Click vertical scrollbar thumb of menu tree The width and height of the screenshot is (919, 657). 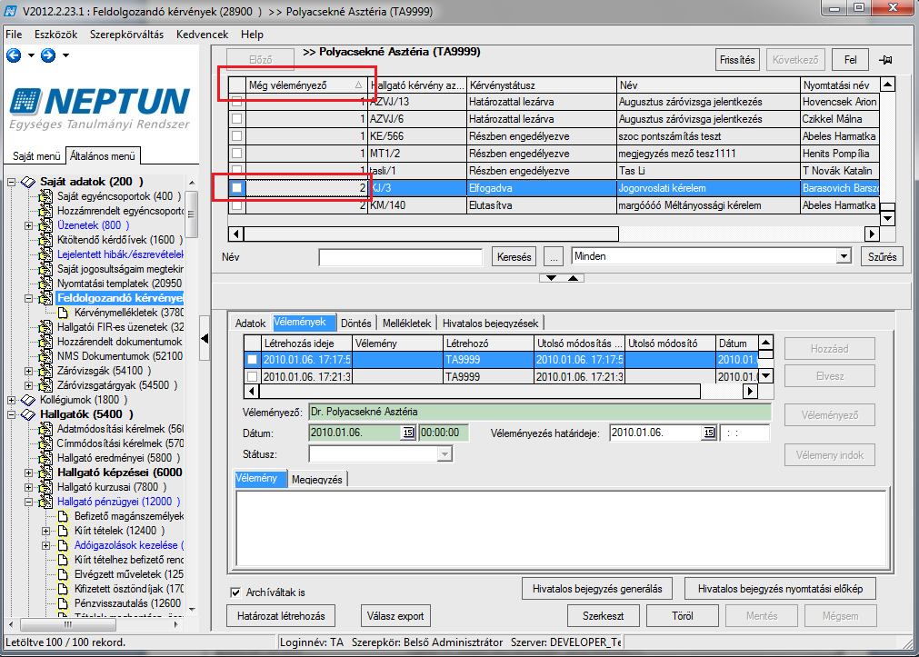[191, 214]
